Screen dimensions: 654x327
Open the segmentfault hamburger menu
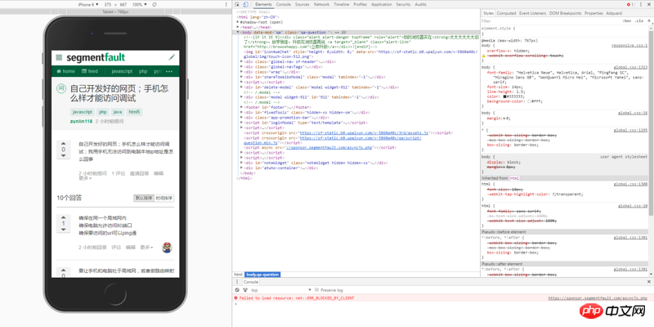59,57
